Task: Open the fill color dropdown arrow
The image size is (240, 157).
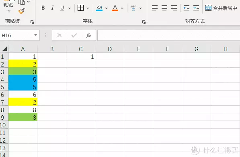Action: pos(106,8)
